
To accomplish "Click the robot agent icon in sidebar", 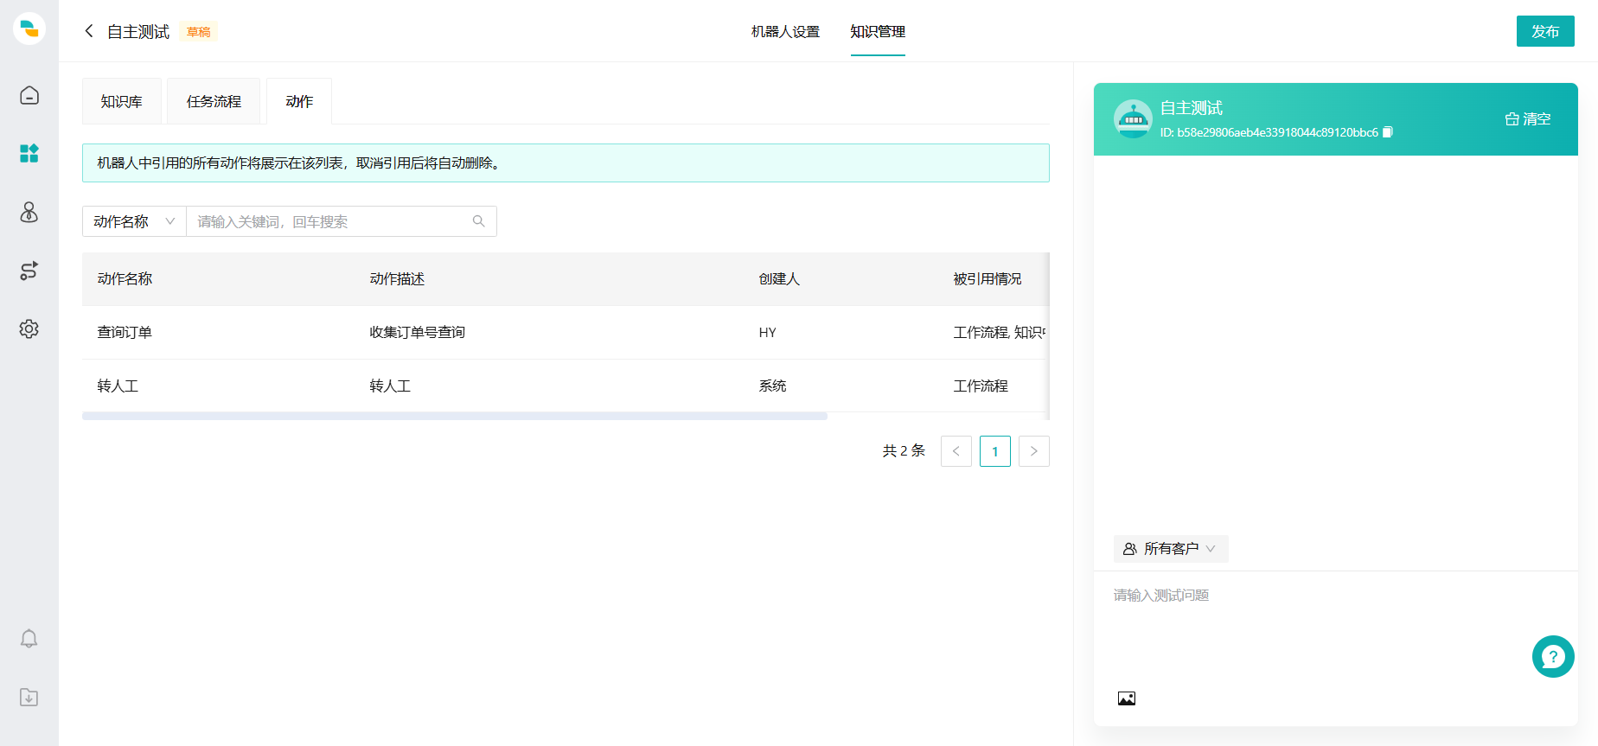I will click(29, 213).
